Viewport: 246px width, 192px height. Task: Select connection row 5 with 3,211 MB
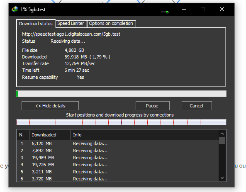(x=118, y=172)
